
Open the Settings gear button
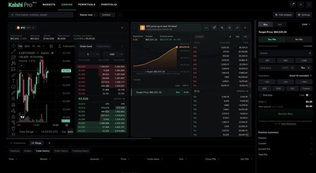click(304, 15)
